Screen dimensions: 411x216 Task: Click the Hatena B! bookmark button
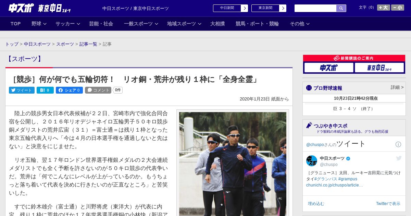(45, 90)
